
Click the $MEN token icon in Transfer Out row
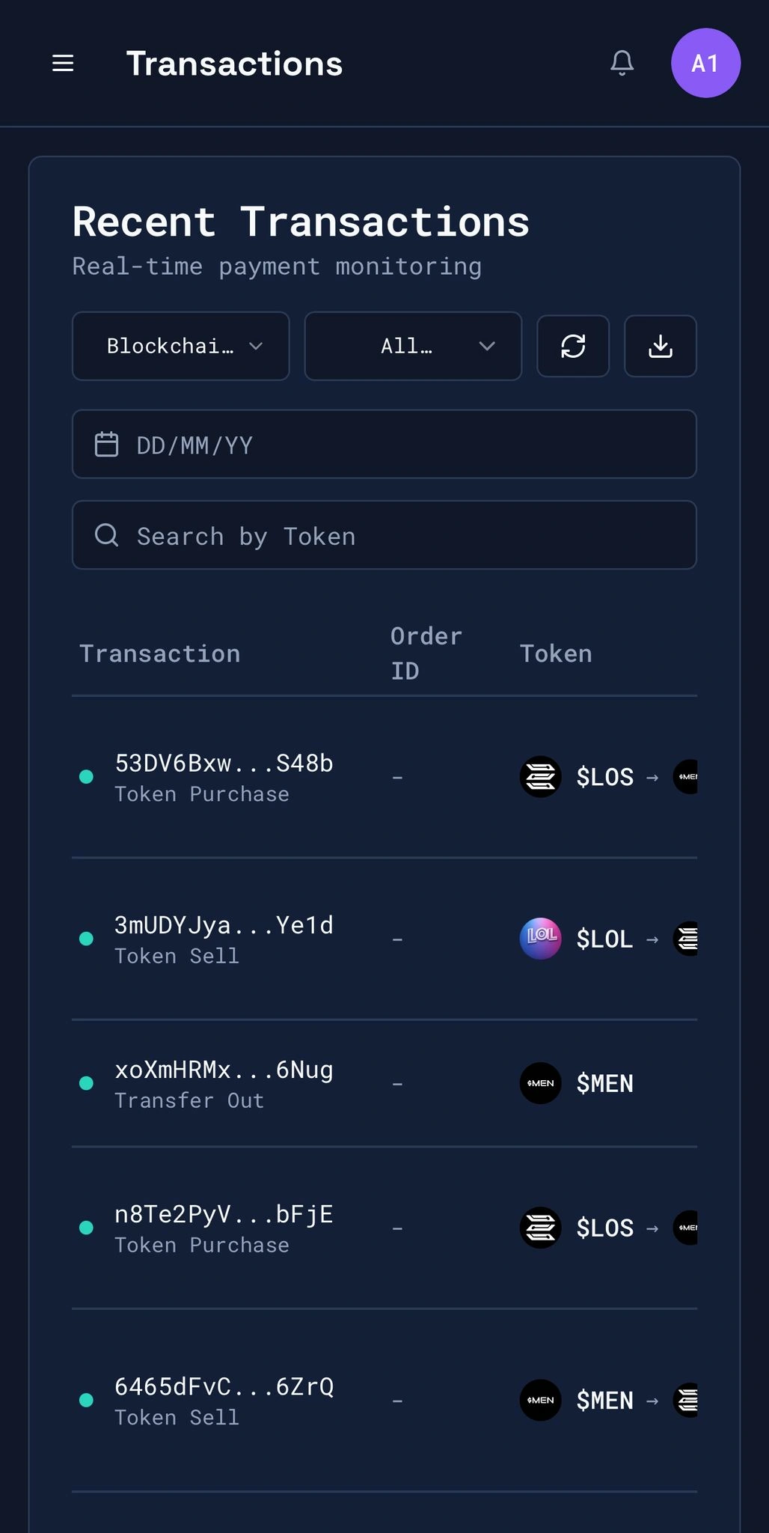(x=540, y=1083)
